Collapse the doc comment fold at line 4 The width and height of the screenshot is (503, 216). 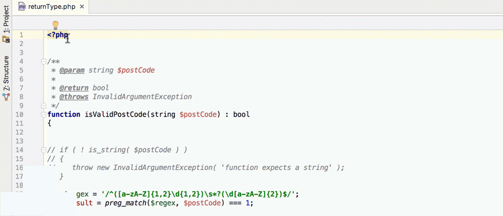[x=44, y=62]
